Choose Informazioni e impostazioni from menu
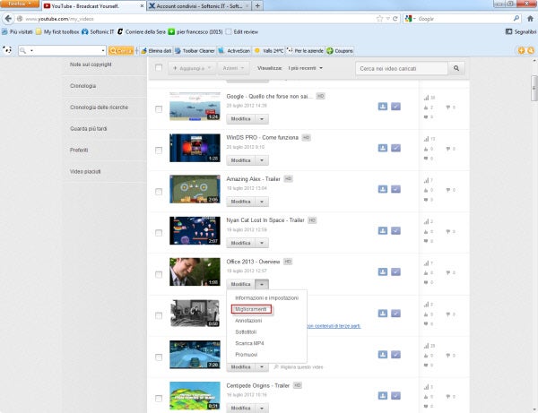Viewport: 538px width, 413px height. 266,297
